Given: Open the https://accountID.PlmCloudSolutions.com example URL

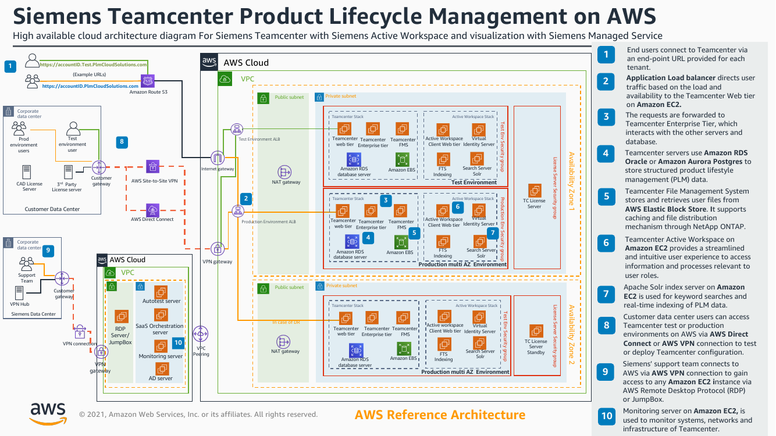Looking at the screenshot, I should (91, 86).
